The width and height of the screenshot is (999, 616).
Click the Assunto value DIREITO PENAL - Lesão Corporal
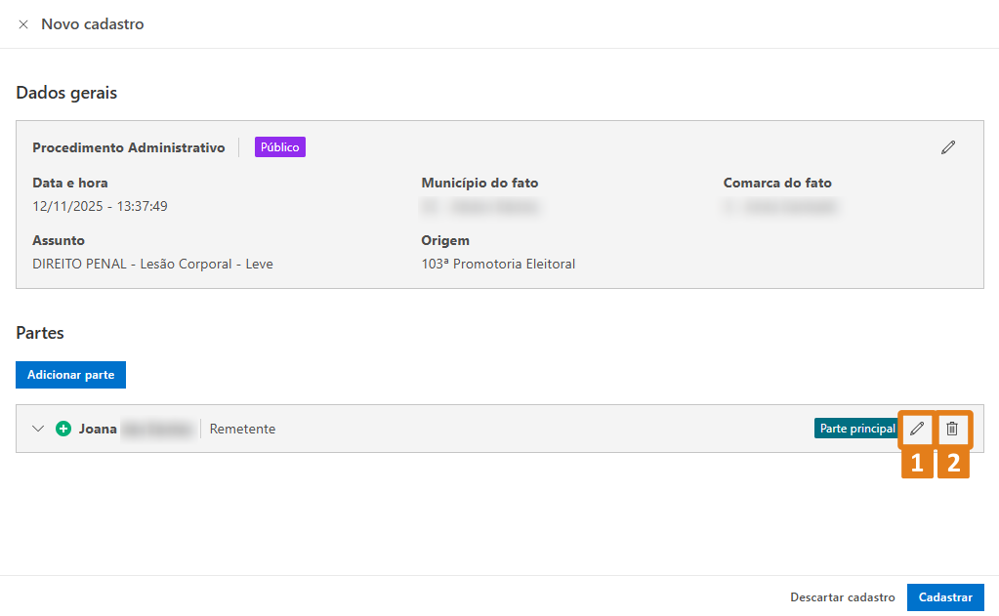point(152,264)
